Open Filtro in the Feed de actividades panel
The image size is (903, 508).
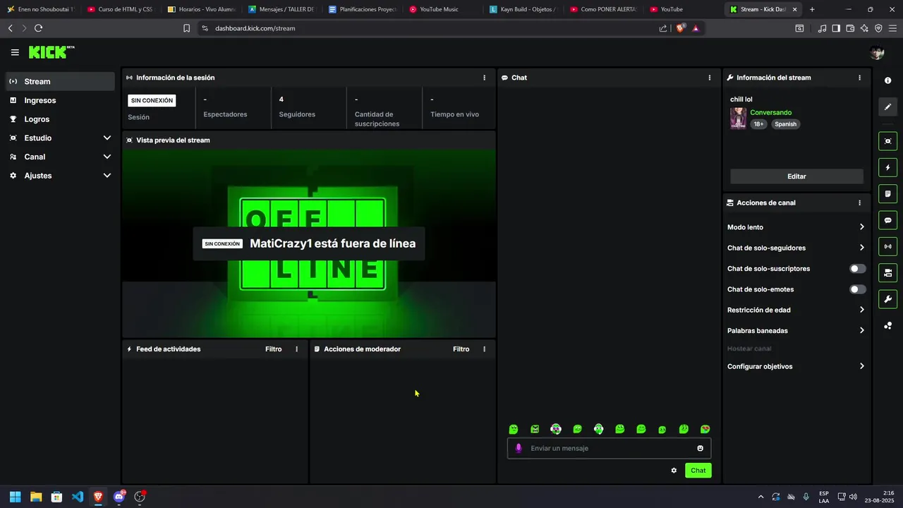273,349
